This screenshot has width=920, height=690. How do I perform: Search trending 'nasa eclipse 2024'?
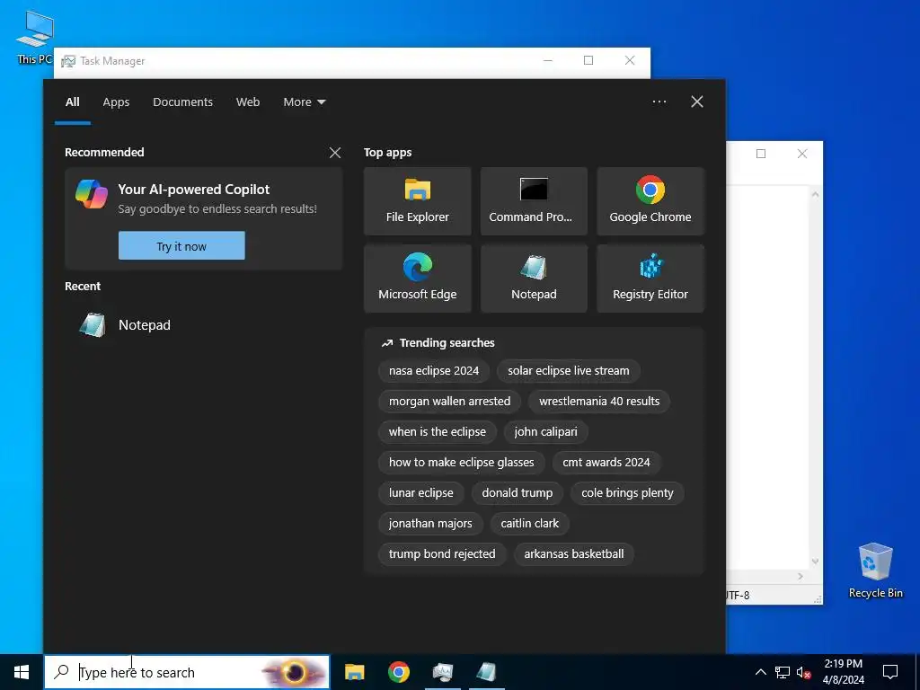[x=434, y=371]
